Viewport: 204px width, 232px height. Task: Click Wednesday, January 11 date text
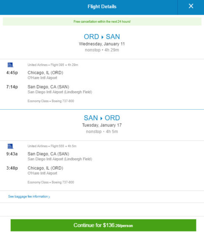(x=102, y=44)
